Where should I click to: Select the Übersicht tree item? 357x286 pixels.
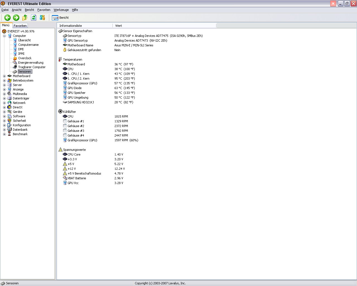point(25,40)
